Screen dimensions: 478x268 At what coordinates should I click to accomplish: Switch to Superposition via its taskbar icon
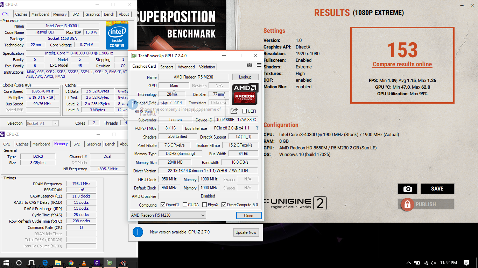click(123, 263)
